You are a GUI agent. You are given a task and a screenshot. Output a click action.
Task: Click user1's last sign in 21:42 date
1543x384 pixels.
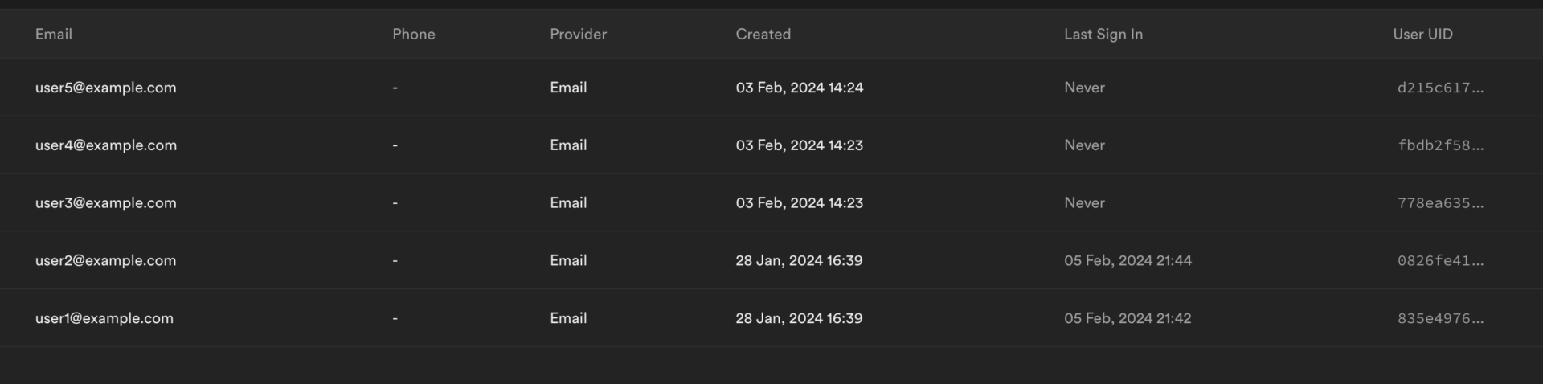pyautogui.click(x=1128, y=319)
